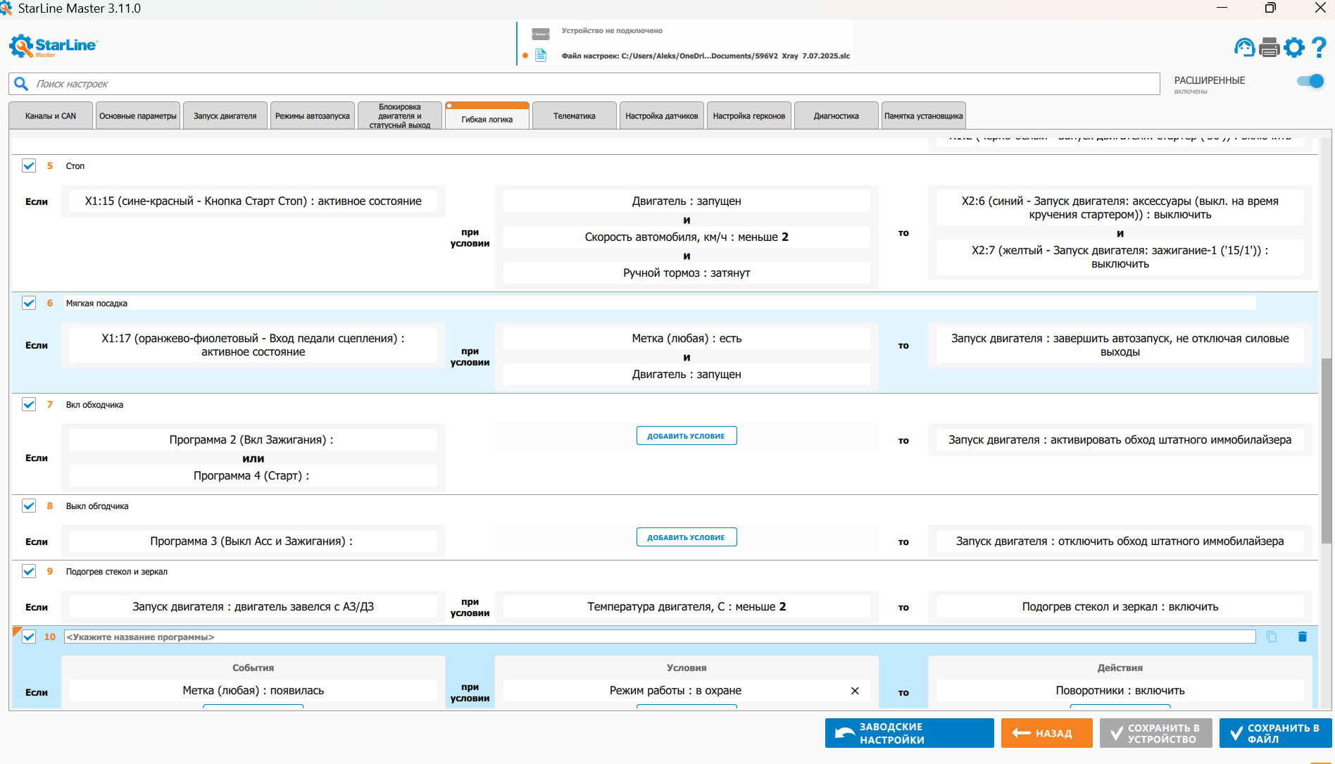
Task: Click "Добавить условие" in program 7
Action: (x=687, y=436)
